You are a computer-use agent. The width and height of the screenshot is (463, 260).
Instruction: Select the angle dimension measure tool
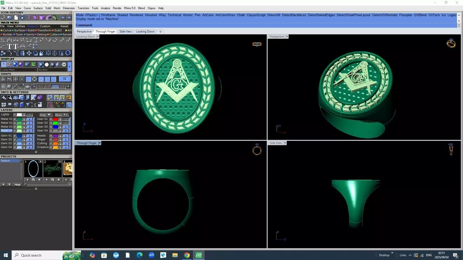[3, 40]
